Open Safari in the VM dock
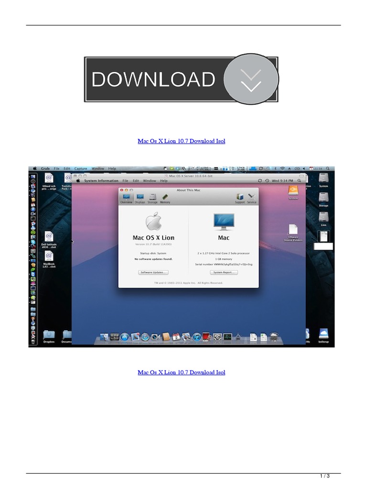This screenshot has height=490, width=367. click(145, 337)
